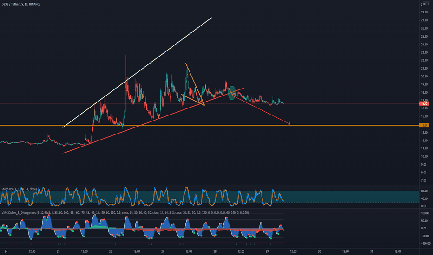The image size is (433, 255).
Task: Click date 28 on the time axis
Action: point(215,251)
